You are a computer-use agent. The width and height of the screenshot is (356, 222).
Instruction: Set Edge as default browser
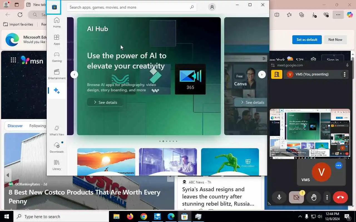[307, 40]
